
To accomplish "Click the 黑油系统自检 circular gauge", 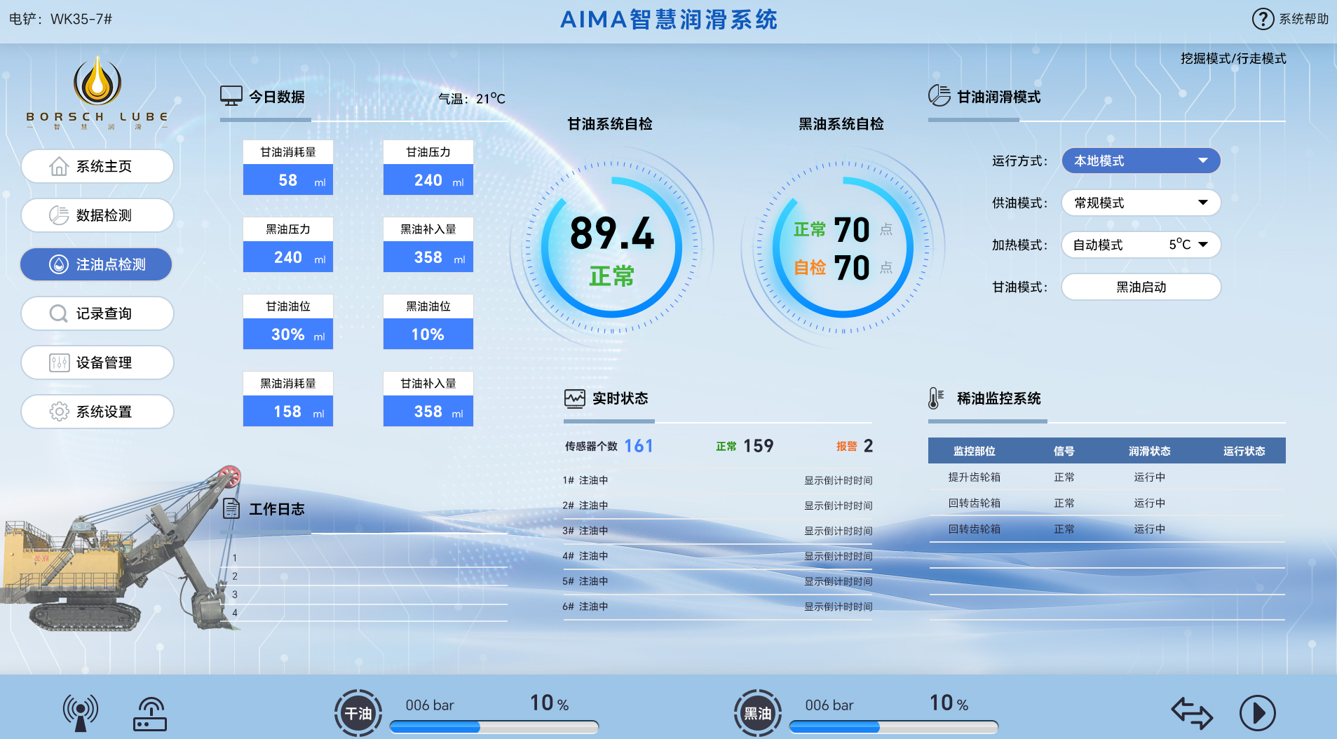I will (x=842, y=248).
